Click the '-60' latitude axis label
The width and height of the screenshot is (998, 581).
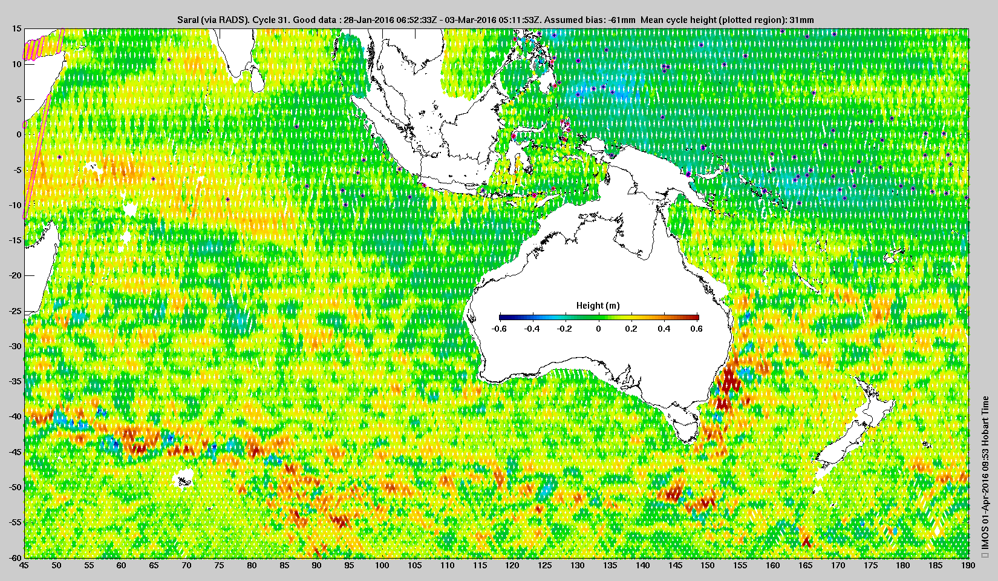(15, 557)
